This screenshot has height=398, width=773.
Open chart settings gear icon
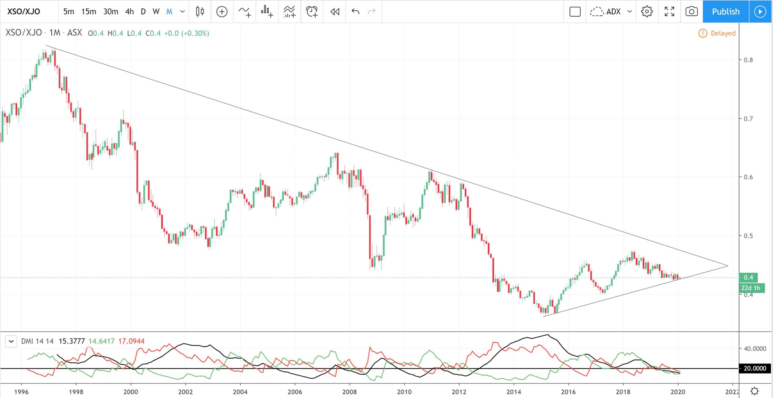(647, 11)
